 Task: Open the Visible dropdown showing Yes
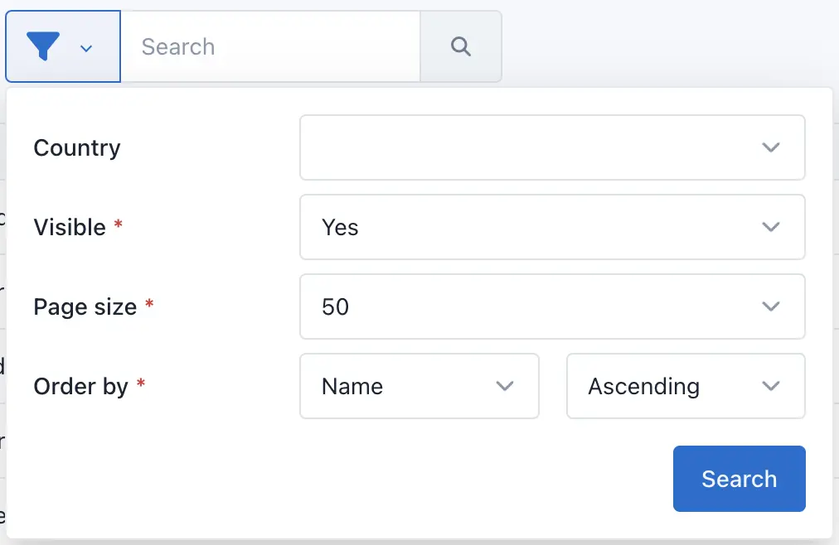(552, 227)
